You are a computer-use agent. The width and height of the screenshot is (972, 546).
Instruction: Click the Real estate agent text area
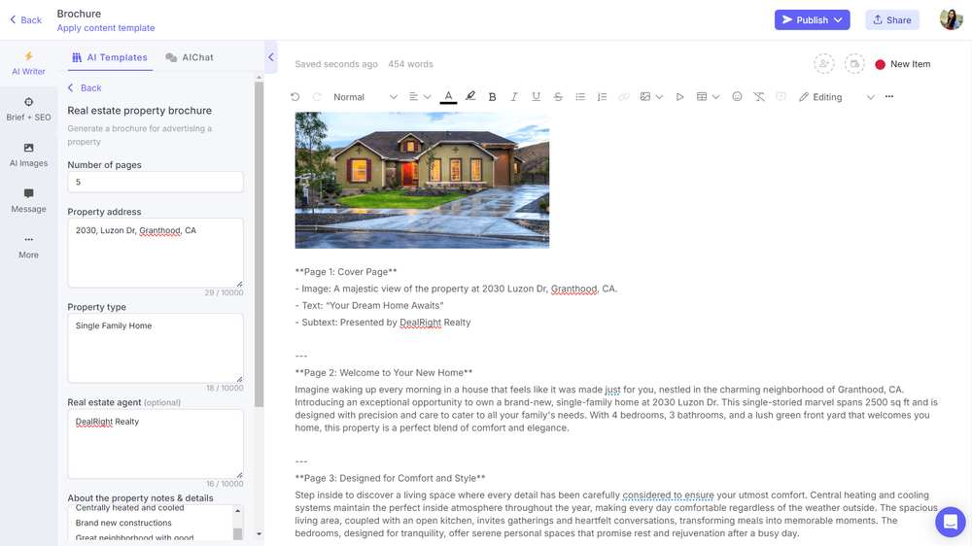156,444
